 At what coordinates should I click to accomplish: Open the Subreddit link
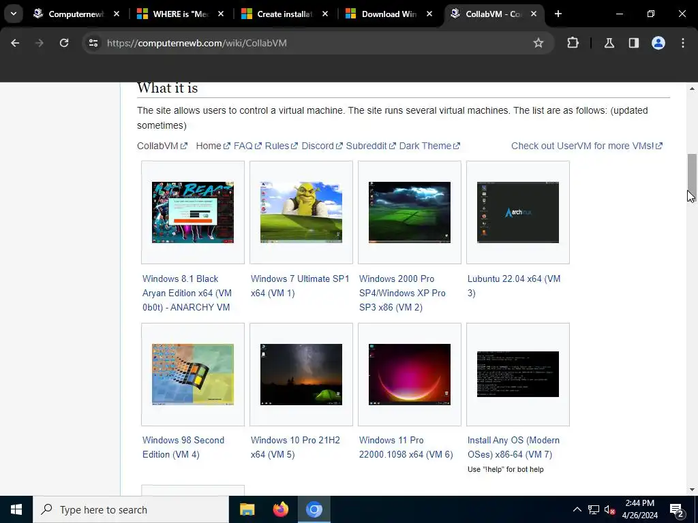point(370,146)
